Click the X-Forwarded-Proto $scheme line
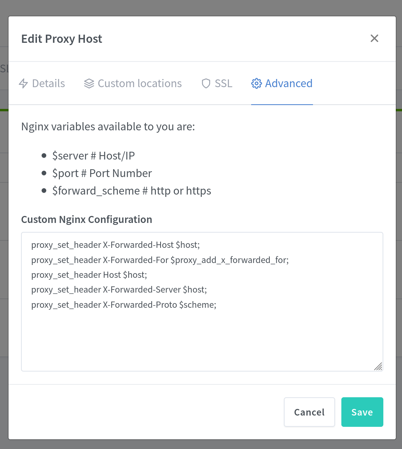The image size is (402, 449). pyautogui.click(x=124, y=305)
